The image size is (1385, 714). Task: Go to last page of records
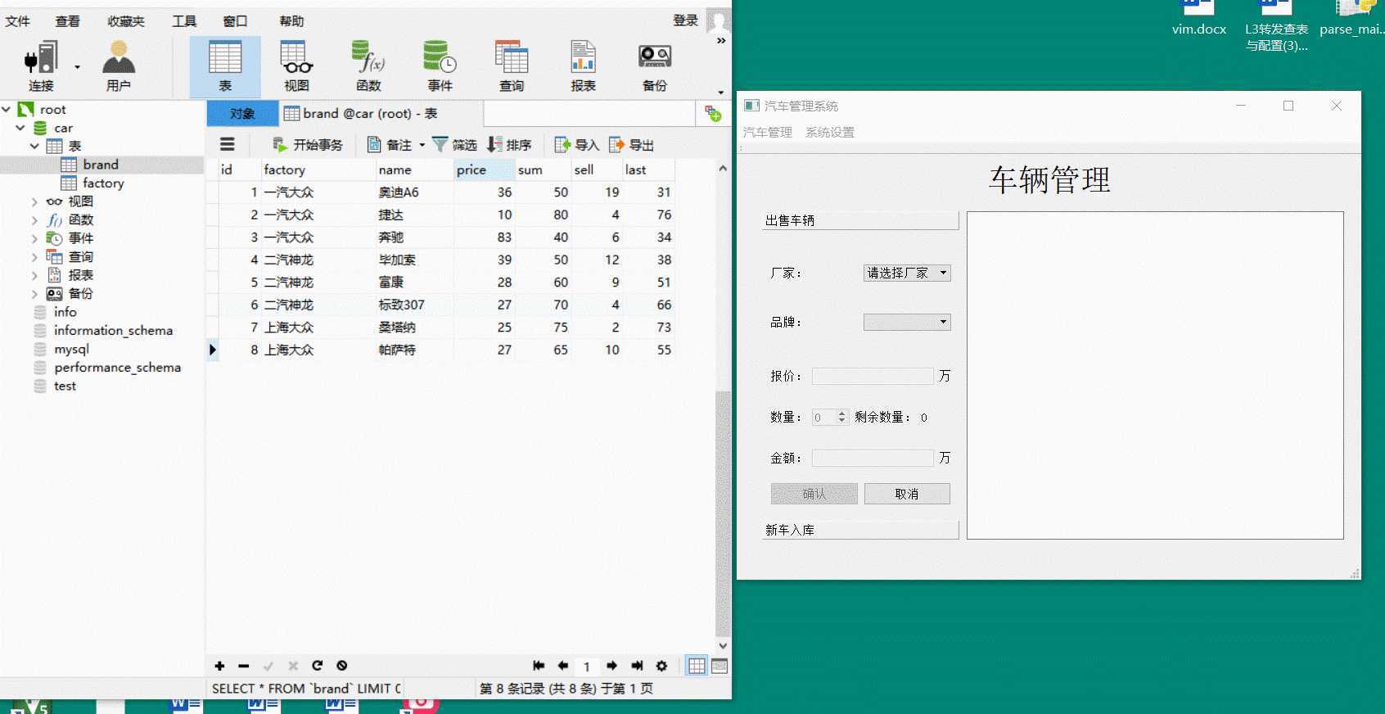tap(637, 666)
